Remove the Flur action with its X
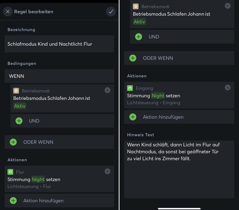This screenshot has height=210, width=239. pyautogui.click(x=107, y=171)
